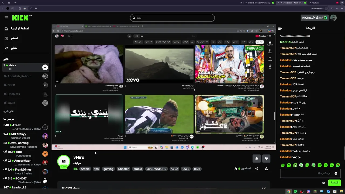Screen dimensions: 345x194
Task: Select Hachlifts in followed channels
Action: point(26,94)
